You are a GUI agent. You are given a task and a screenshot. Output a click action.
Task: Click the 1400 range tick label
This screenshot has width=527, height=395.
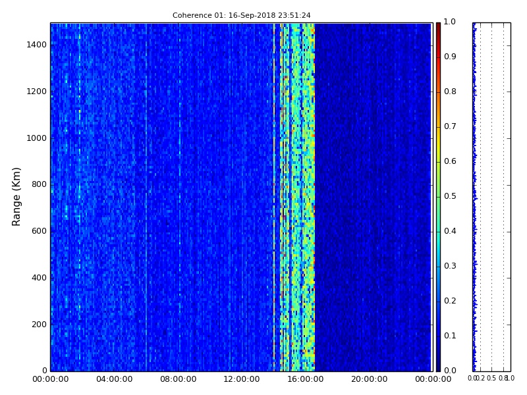tap(37, 45)
